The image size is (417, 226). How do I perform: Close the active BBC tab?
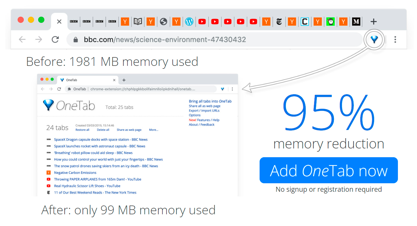(x=59, y=21)
